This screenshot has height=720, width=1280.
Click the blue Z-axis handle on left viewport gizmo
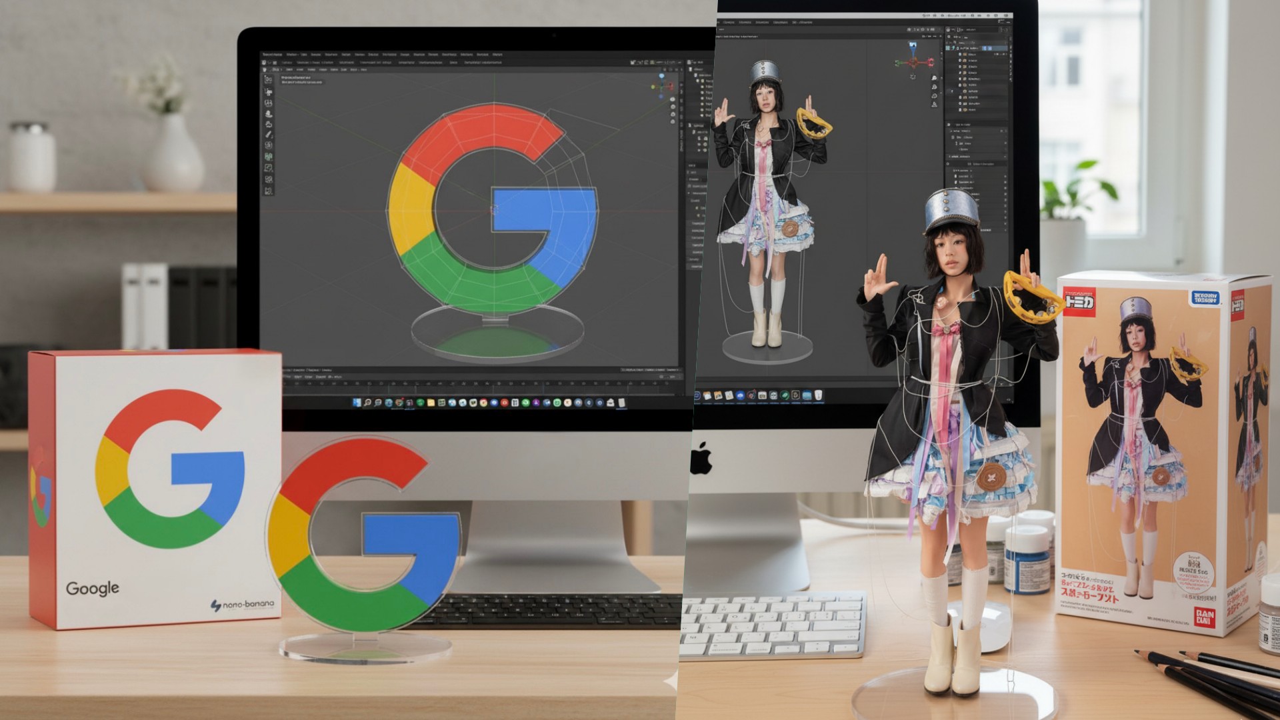661,75
